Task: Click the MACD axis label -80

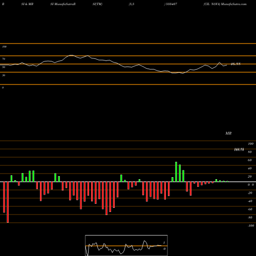Action: coord(250,218)
